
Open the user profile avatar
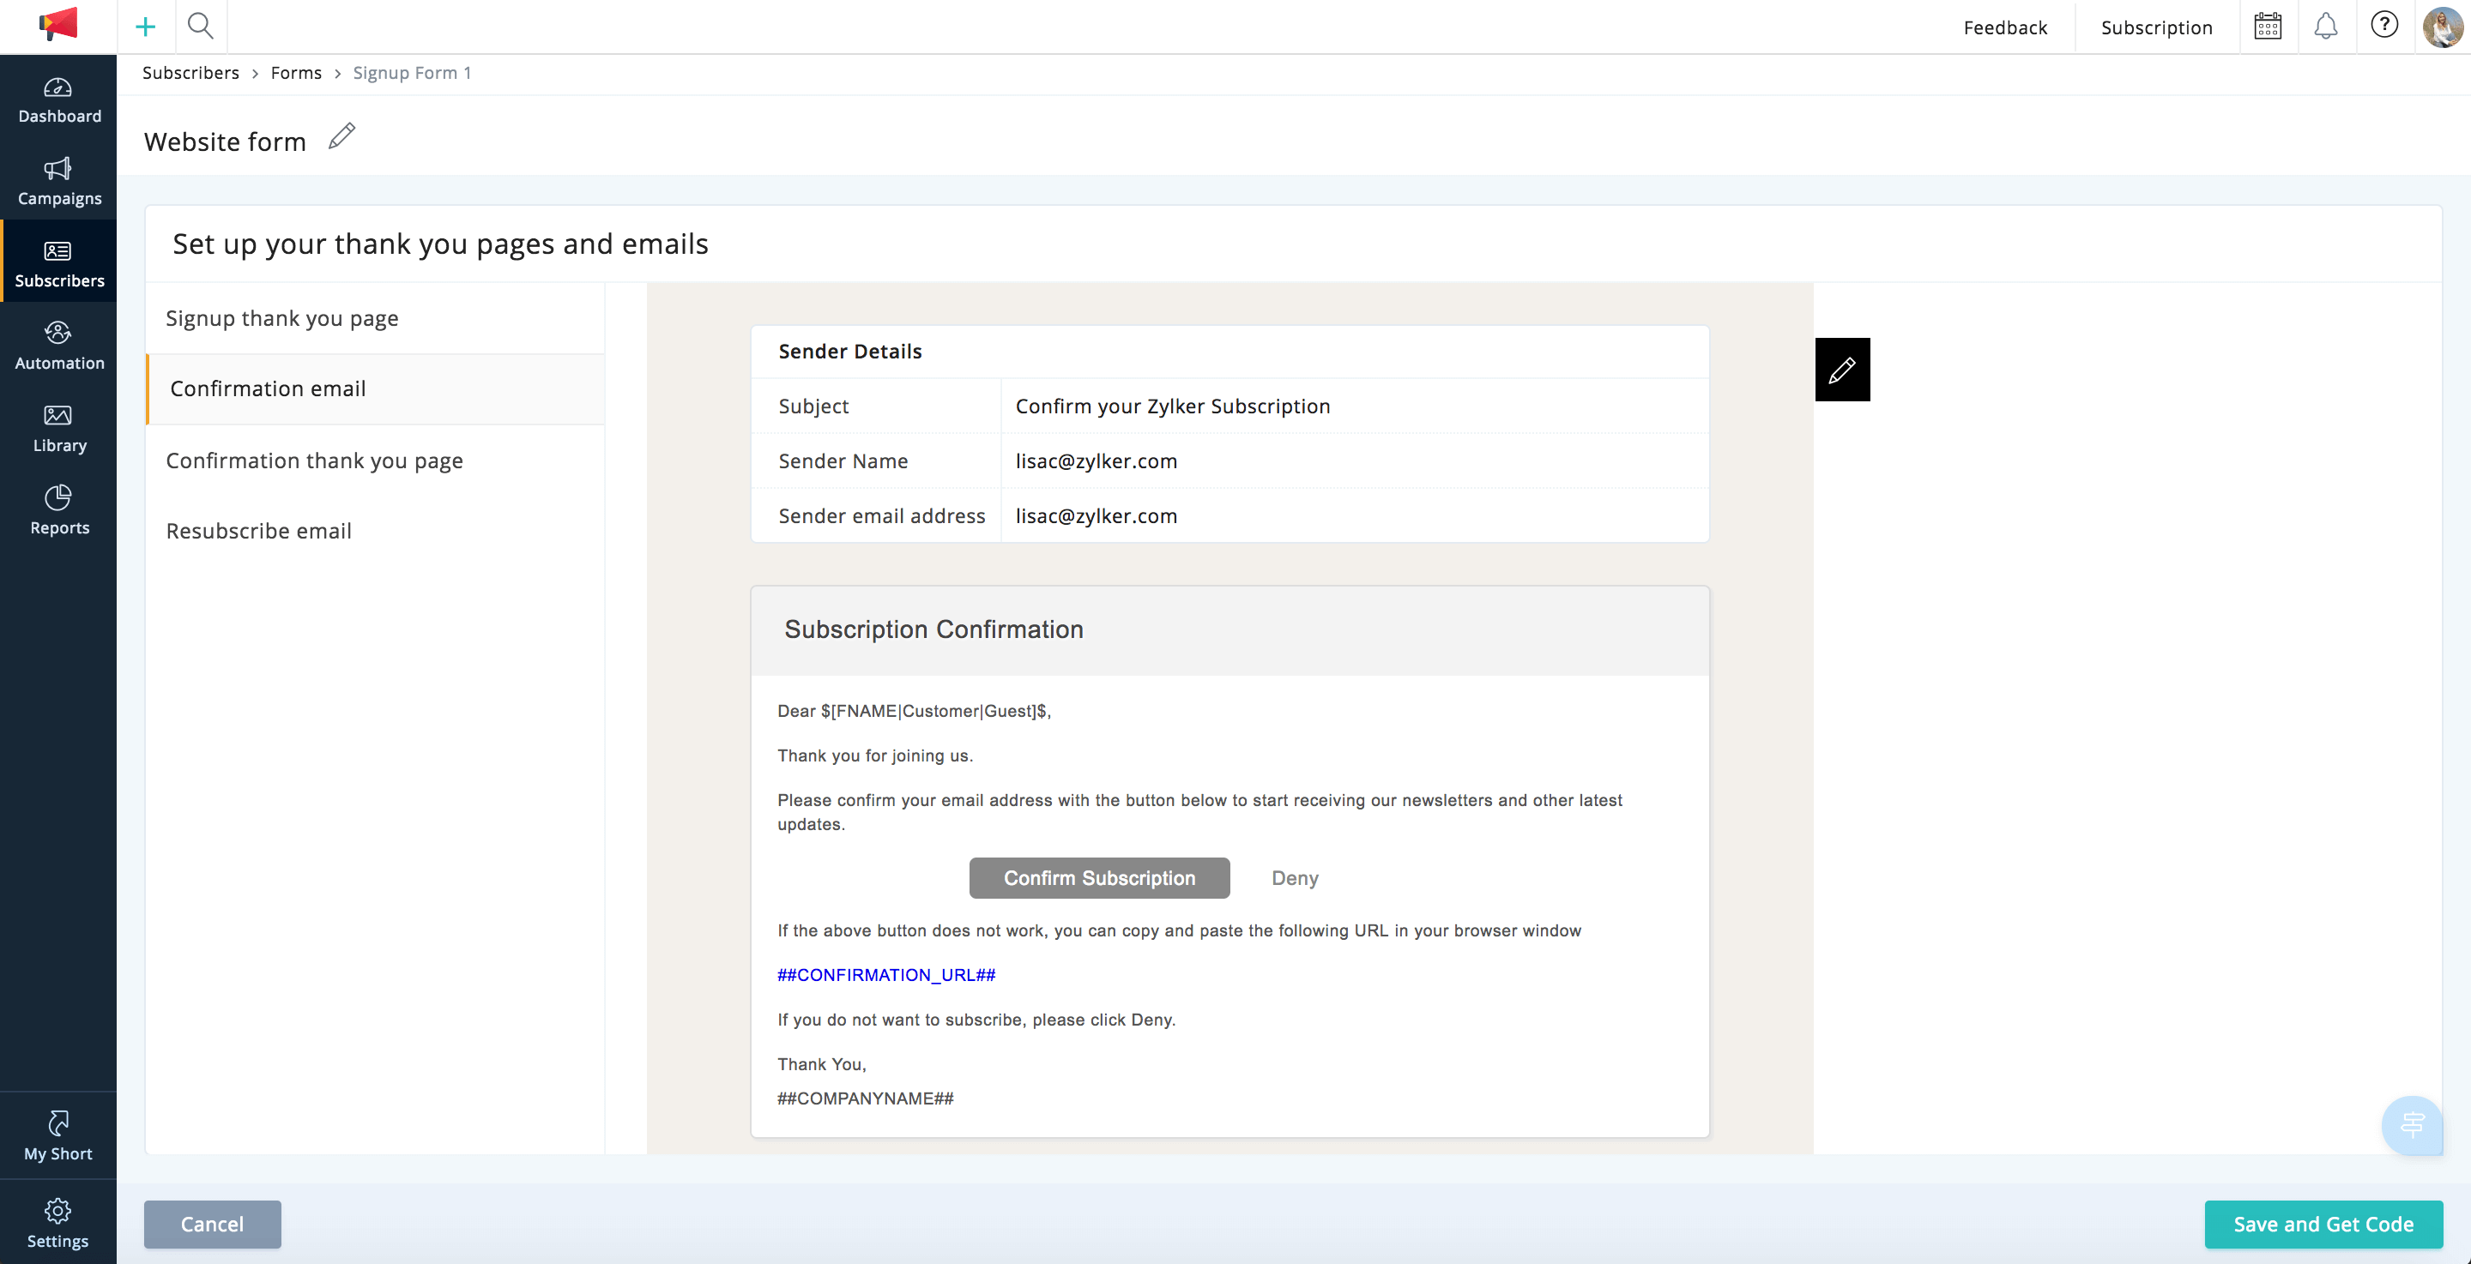(2442, 27)
